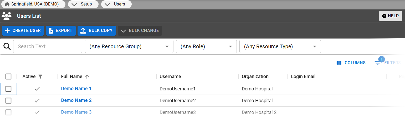Click Demo Hospital in the DemoUsername2 row

point(257,101)
